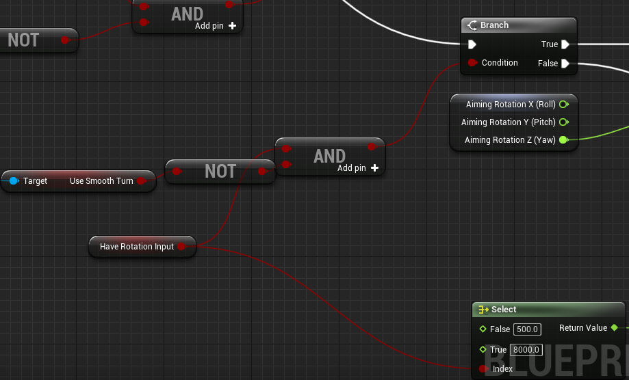Select the Select node header
629x380 pixels.
click(541, 310)
